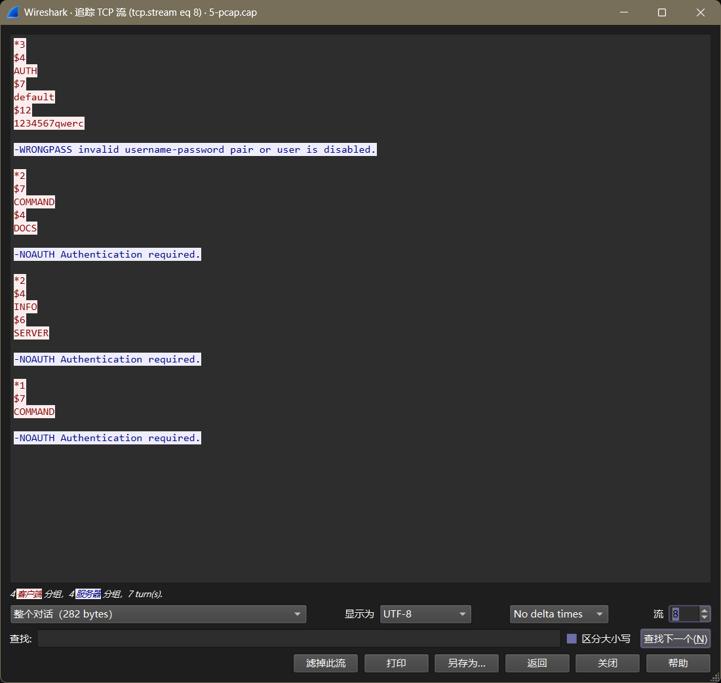Open the UTF-8 display format dropdown

(x=425, y=614)
